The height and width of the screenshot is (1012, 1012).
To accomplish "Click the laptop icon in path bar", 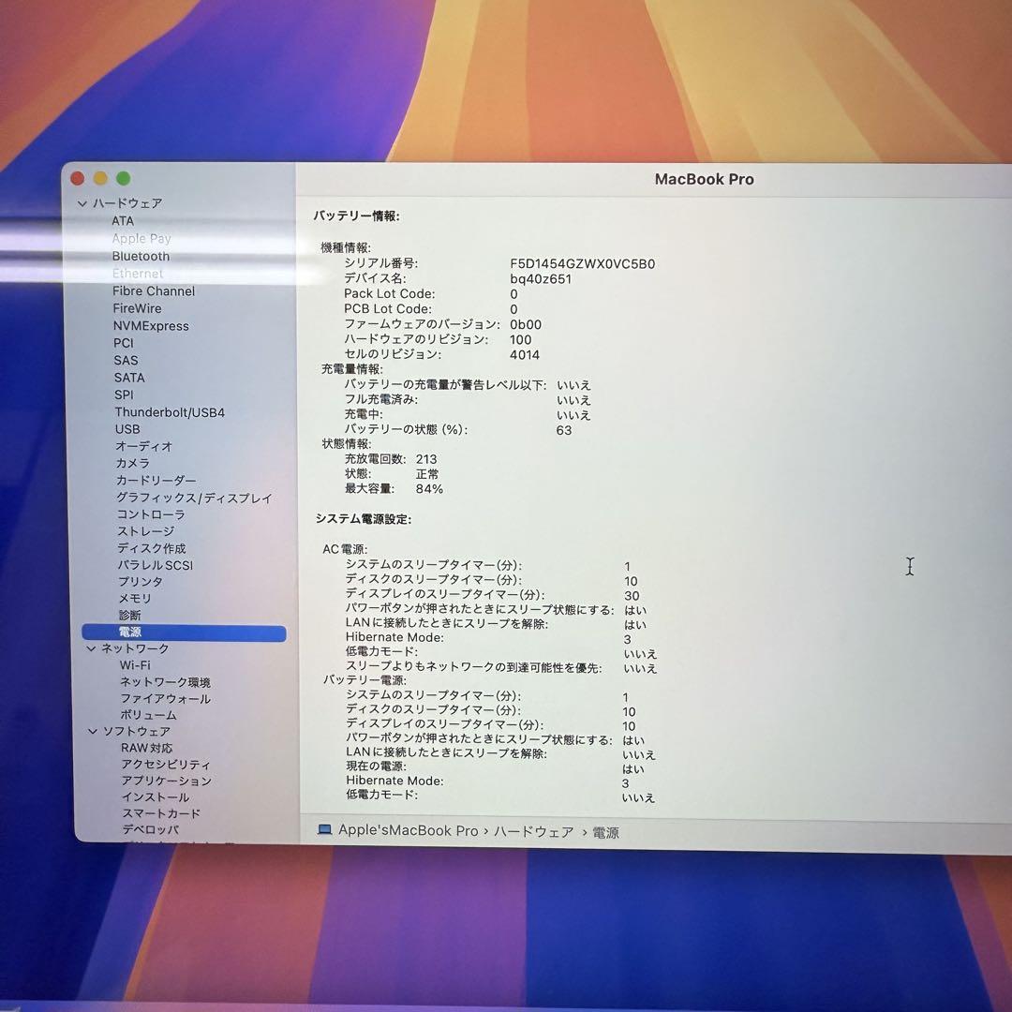I will coord(324,829).
